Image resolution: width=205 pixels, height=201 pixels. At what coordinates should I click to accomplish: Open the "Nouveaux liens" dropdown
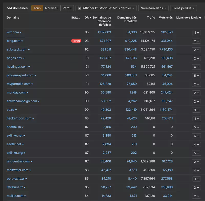pos(153,8)
